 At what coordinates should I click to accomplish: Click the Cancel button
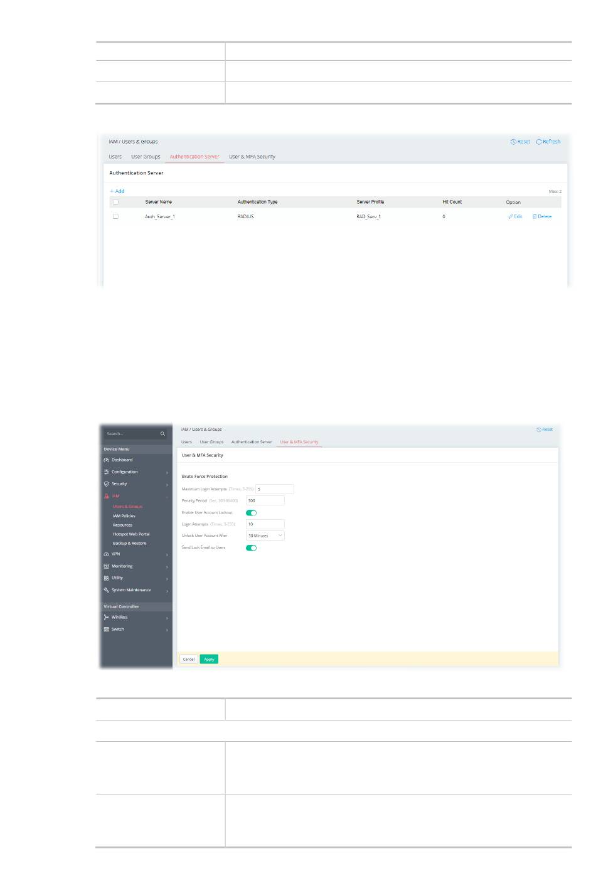point(188,659)
